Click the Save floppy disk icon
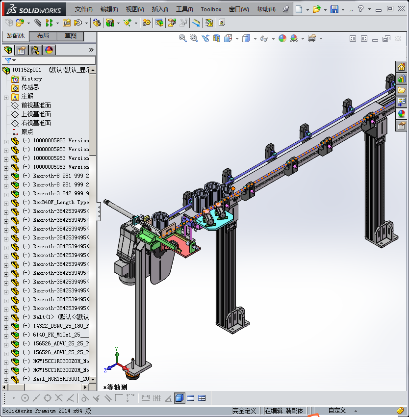The height and width of the screenshot is (417, 409). [x=334, y=9]
